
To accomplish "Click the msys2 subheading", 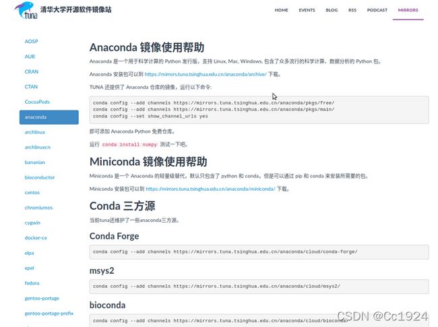I will coord(102,270).
